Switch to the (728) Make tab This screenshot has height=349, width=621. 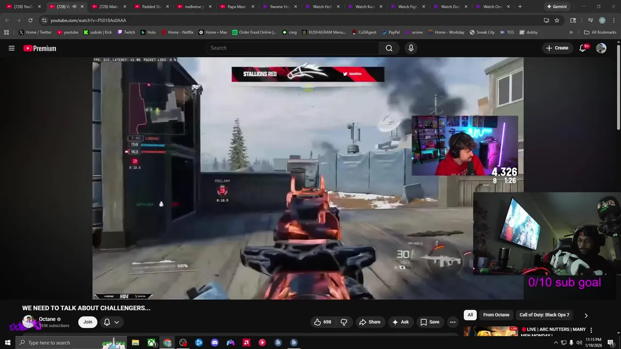tap(108, 7)
